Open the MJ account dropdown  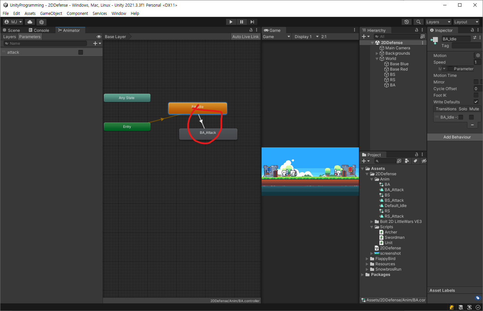click(x=13, y=22)
